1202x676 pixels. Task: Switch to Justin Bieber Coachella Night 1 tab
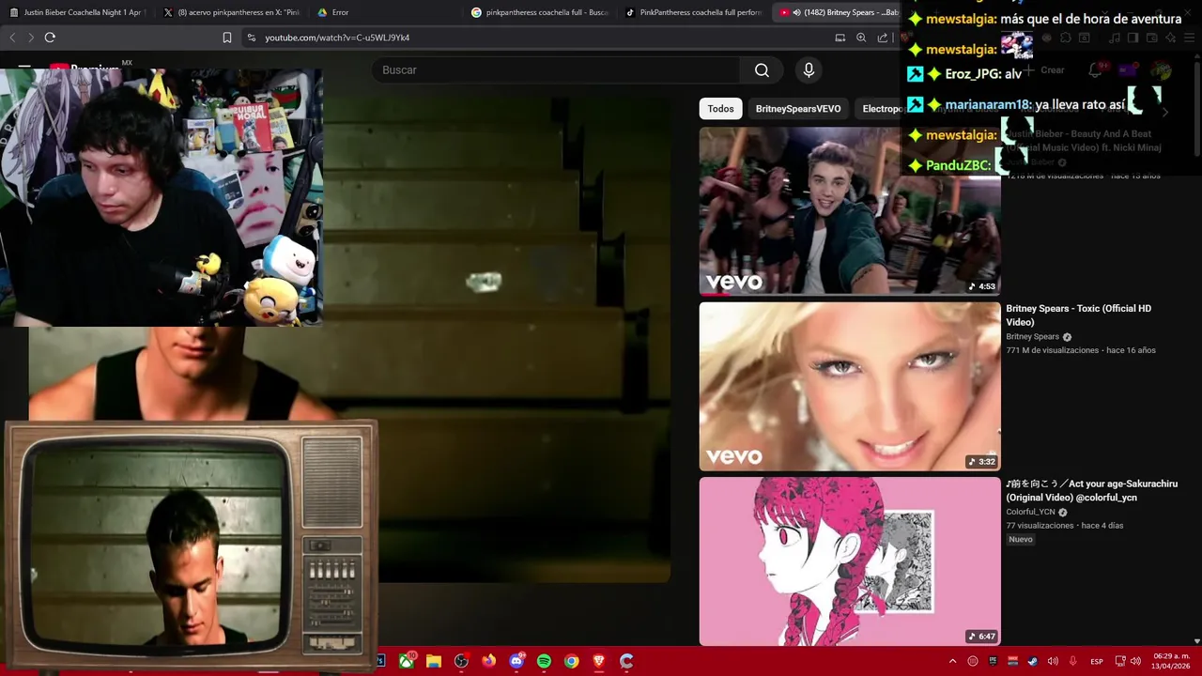[76, 12]
